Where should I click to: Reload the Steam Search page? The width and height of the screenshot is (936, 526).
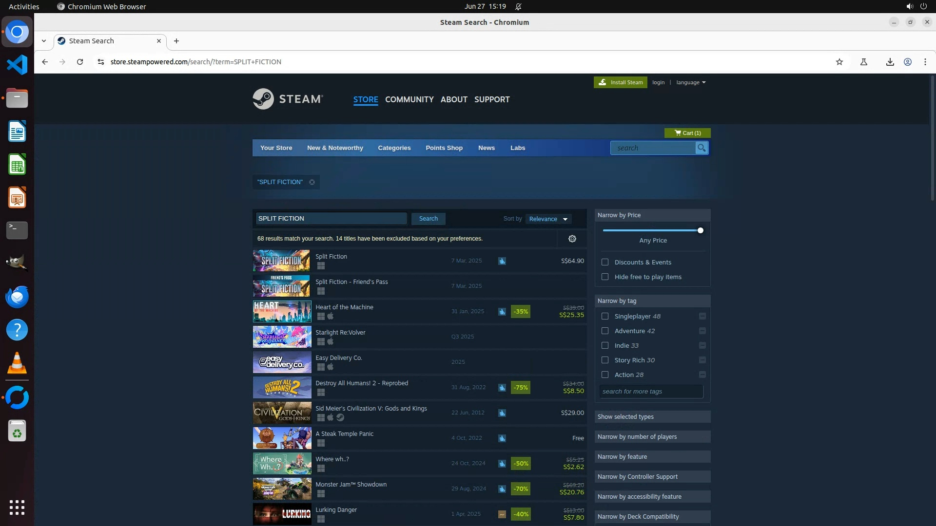(80, 62)
